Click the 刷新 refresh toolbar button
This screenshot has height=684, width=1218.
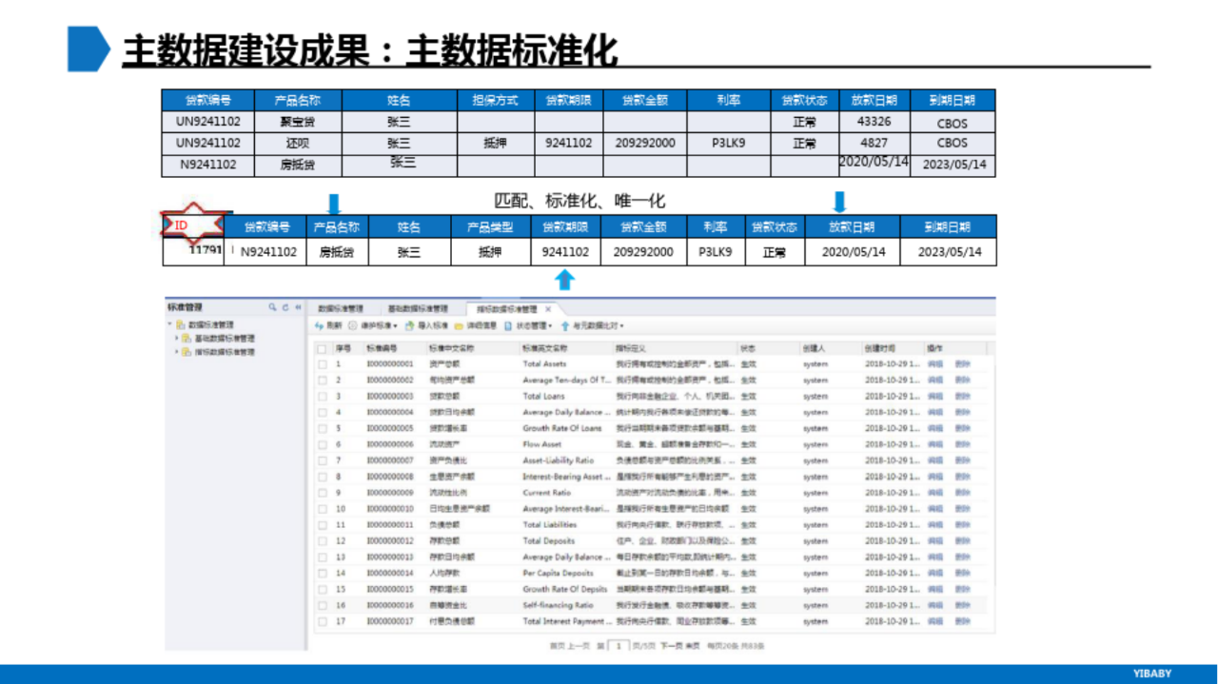(329, 325)
